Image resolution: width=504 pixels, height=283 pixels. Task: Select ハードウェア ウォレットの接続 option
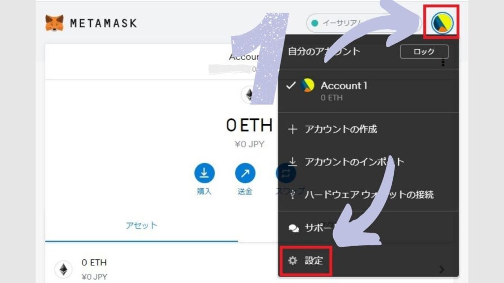(x=368, y=195)
